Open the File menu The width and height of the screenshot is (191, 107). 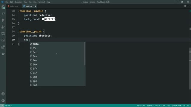pos(7,2)
